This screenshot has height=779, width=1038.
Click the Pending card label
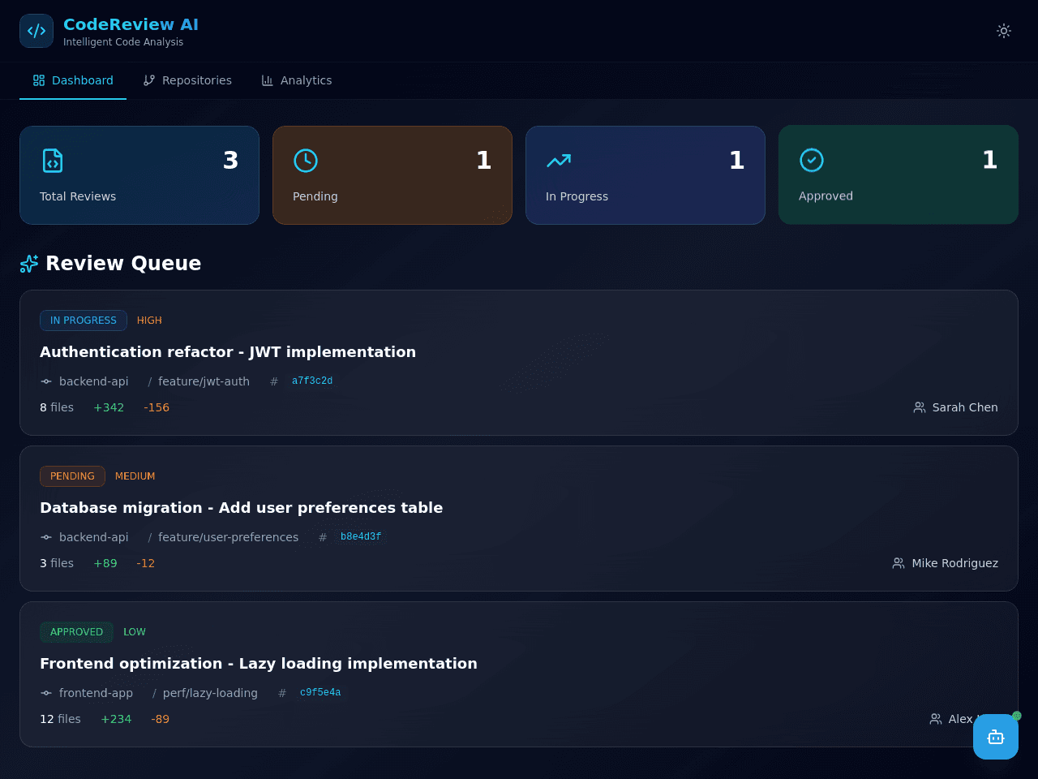click(315, 196)
